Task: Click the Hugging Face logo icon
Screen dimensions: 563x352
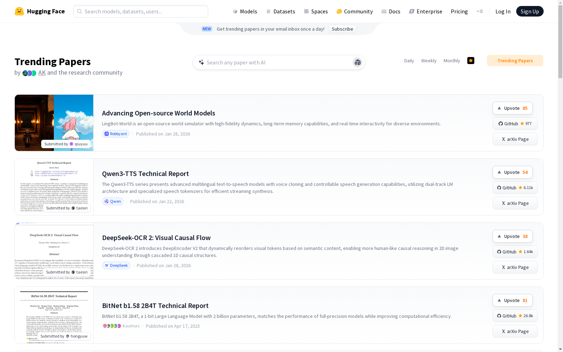Action: (x=19, y=11)
